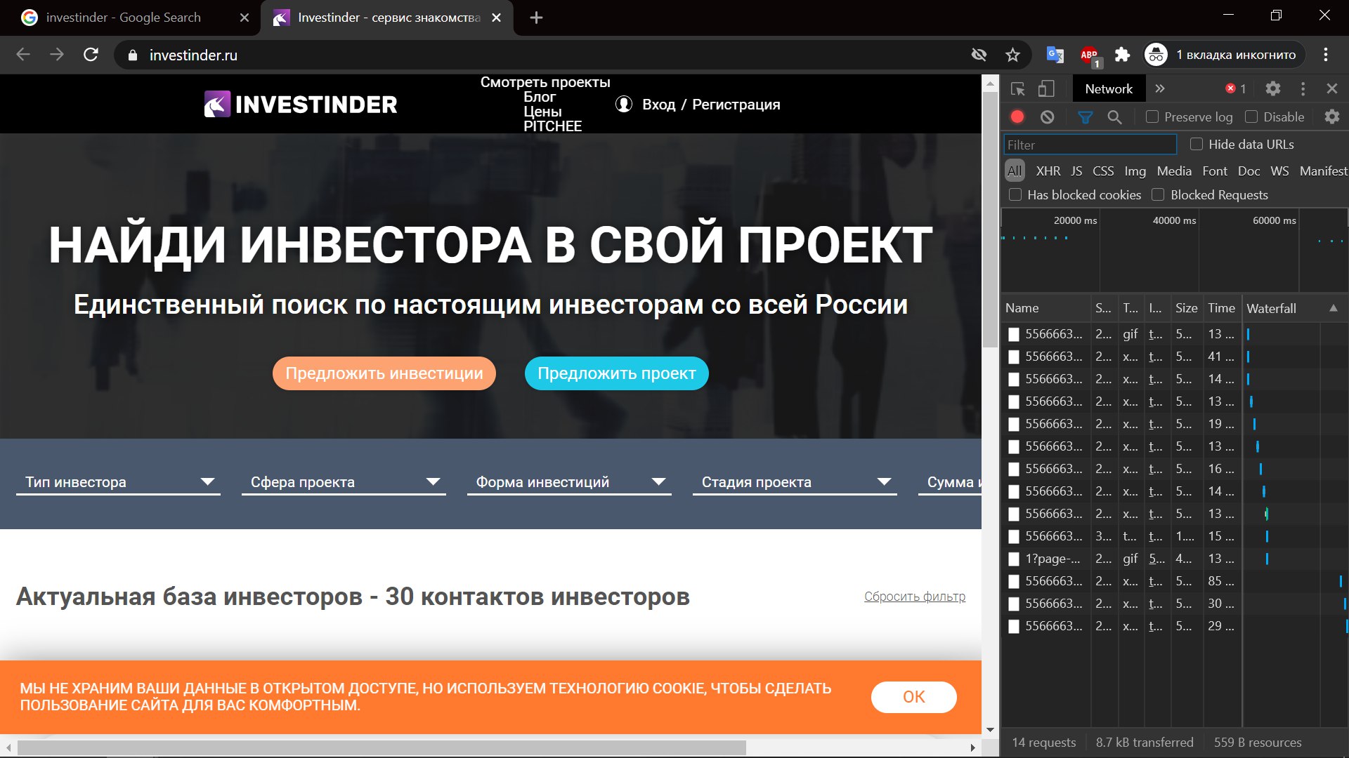Viewport: 1349px width, 758px height.
Task: Check Hide data URLs
Action: click(1197, 144)
